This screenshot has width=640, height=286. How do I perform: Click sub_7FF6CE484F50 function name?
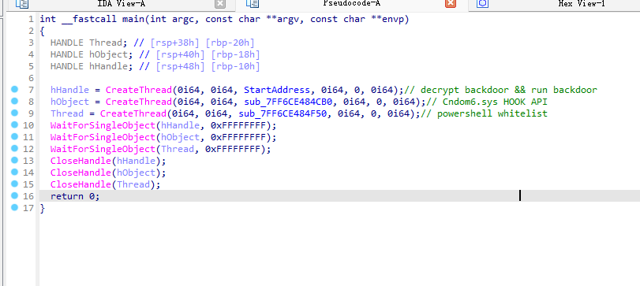point(283,113)
